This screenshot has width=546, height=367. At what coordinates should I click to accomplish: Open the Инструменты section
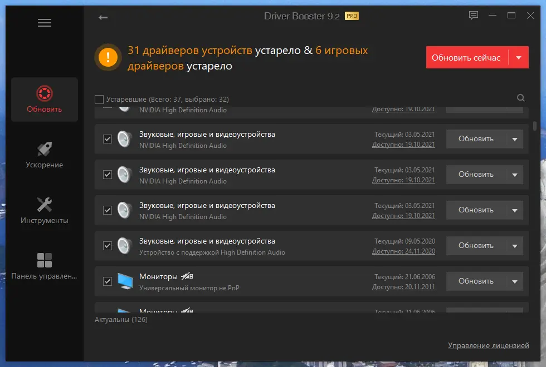(x=45, y=210)
